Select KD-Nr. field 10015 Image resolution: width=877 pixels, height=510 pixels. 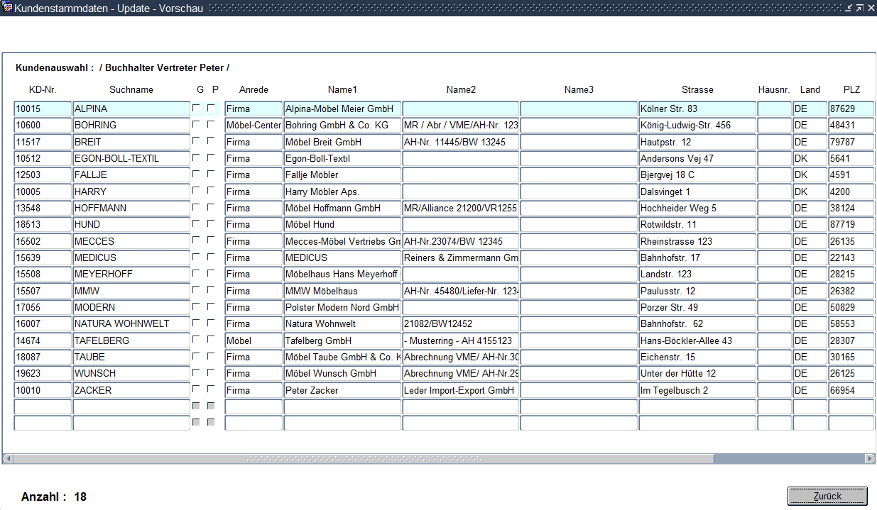43,109
